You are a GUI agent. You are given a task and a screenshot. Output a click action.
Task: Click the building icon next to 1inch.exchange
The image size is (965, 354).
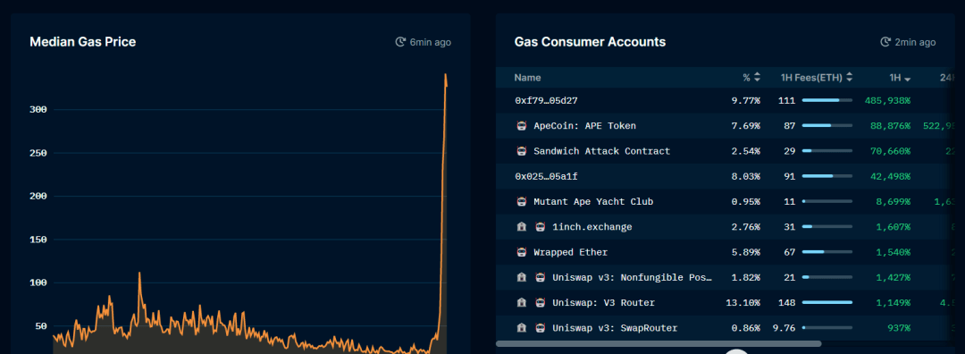coord(522,227)
